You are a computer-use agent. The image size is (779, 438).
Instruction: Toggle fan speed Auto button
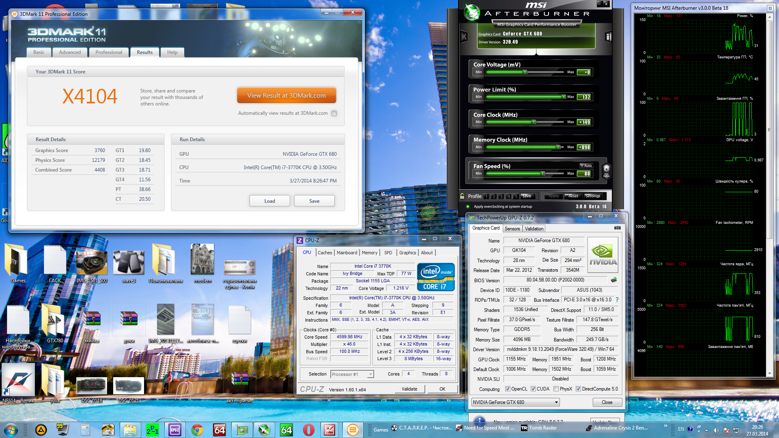(x=586, y=165)
